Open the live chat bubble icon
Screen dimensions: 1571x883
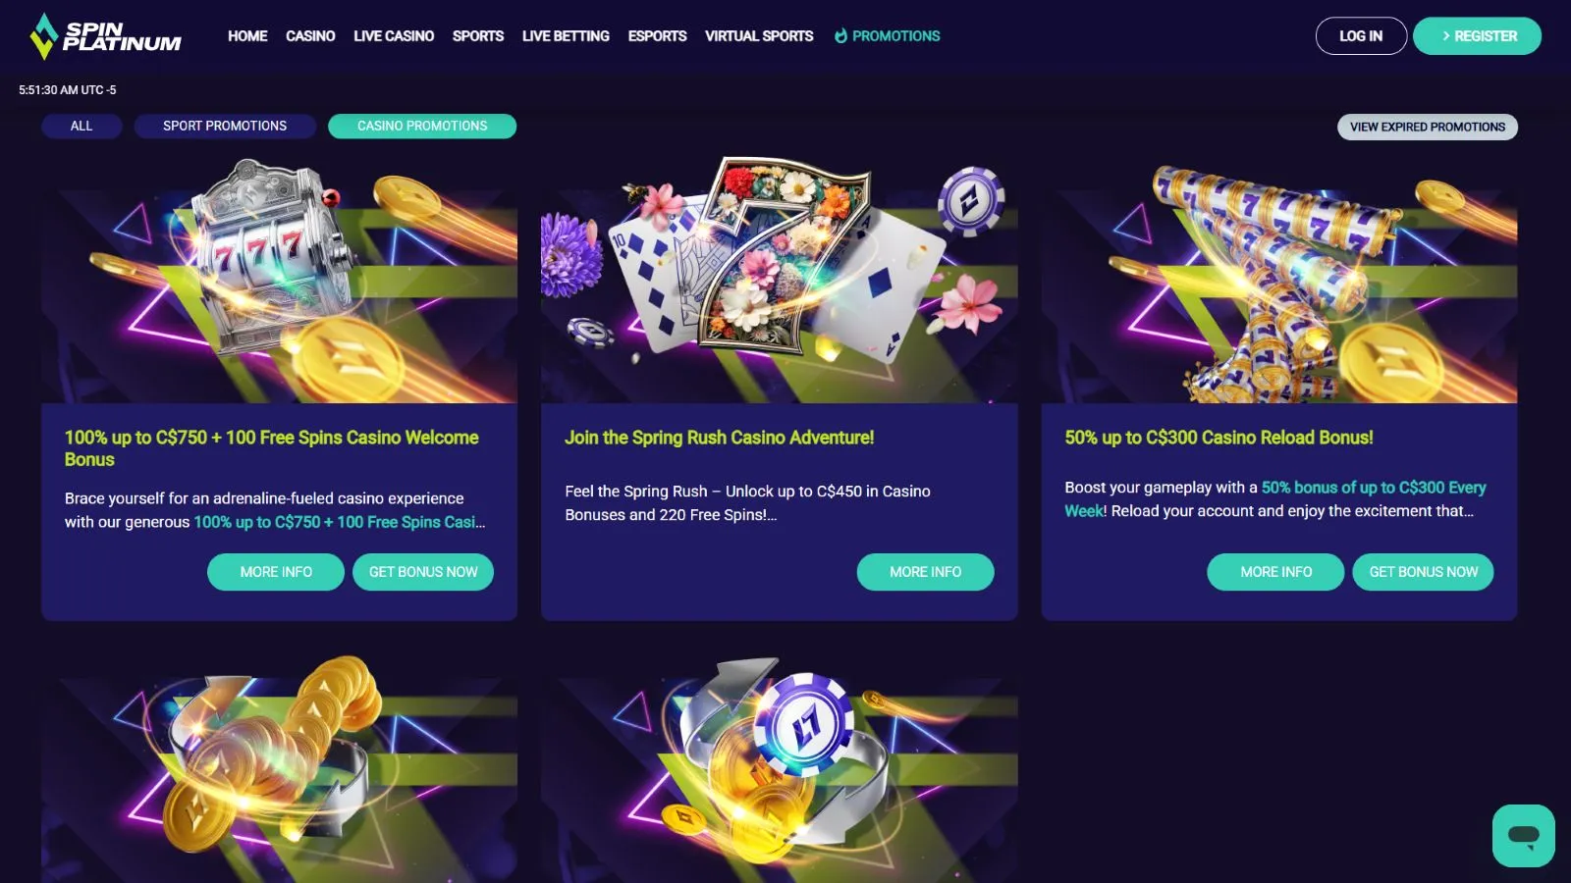coord(1523,836)
